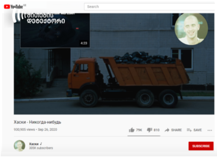Click the like-dislike ratio bar
The height and width of the screenshot is (157, 217).
coord(144,136)
